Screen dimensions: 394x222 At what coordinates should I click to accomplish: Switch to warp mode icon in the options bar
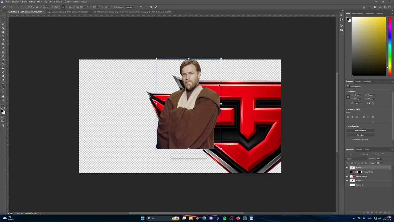click(141, 7)
